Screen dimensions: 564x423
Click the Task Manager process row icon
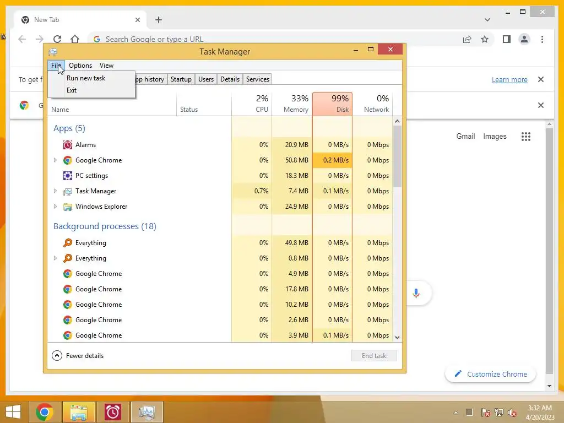pos(67,191)
